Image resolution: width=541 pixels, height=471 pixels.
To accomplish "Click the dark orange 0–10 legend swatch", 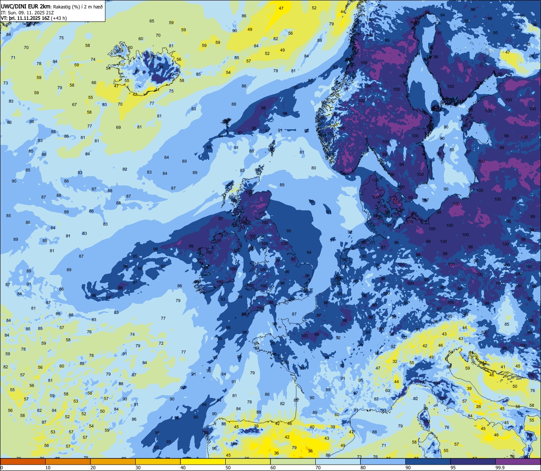I will [x=23, y=462].
